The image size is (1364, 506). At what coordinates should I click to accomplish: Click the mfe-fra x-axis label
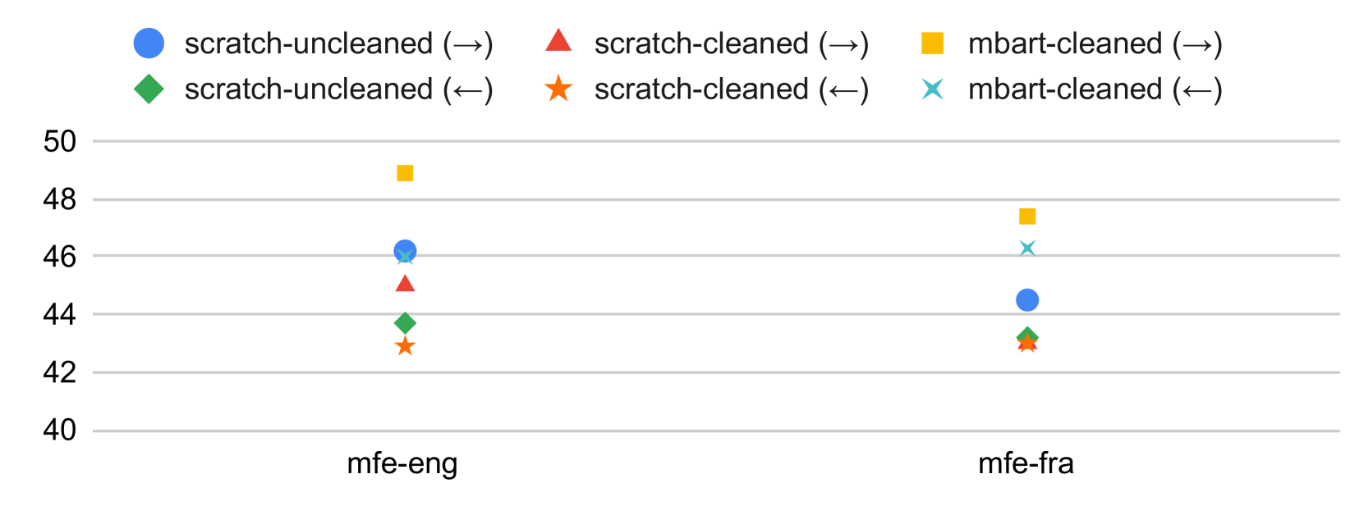point(1026,463)
